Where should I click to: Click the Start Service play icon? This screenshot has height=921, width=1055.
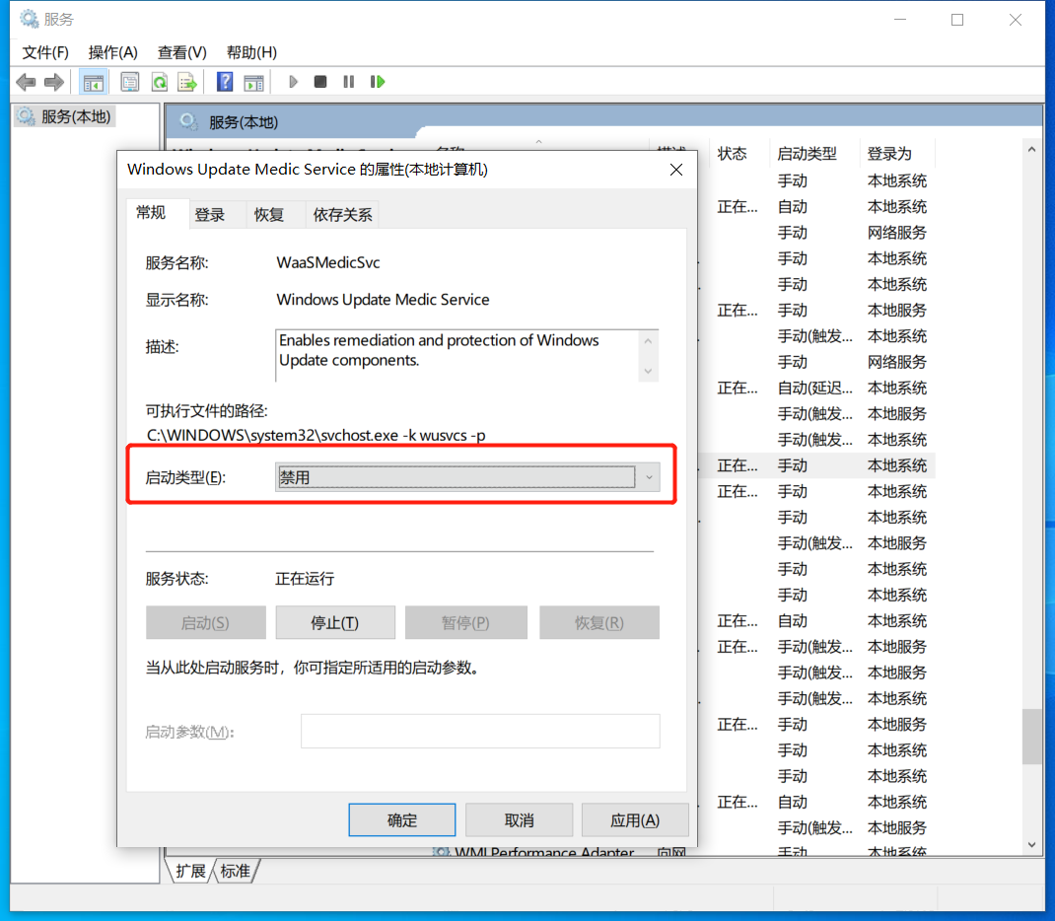click(x=294, y=82)
